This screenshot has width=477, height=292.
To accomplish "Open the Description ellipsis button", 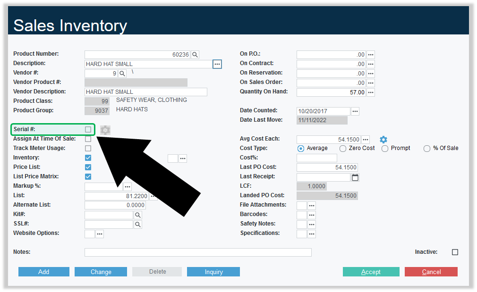I will point(217,64).
